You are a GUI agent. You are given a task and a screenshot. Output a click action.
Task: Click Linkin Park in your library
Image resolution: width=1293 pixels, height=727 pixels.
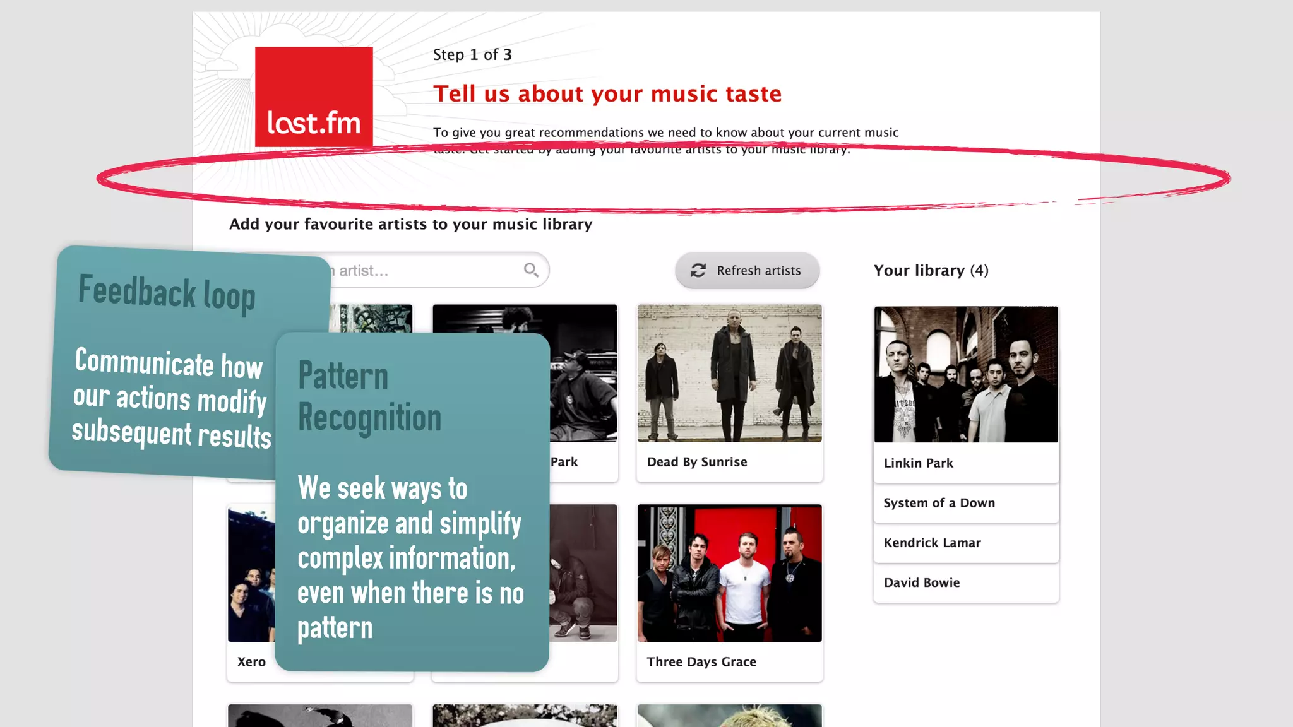pos(919,463)
